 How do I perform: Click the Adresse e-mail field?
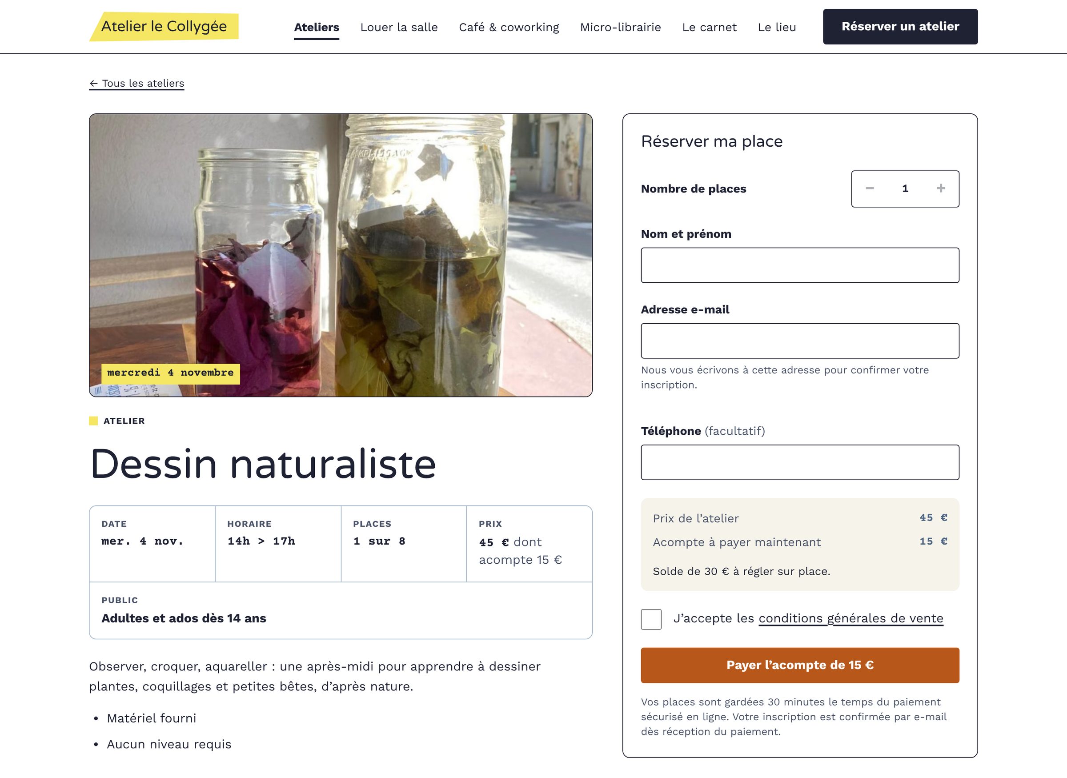799,341
